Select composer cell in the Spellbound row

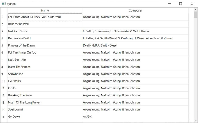pos(135,109)
